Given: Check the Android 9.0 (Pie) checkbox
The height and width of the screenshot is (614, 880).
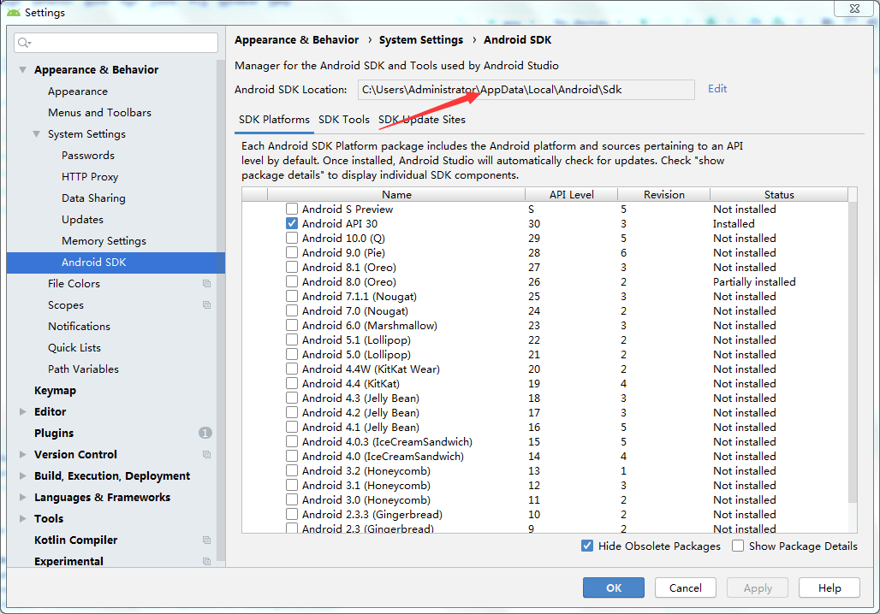Looking at the screenshot, I should click(292, 252).
